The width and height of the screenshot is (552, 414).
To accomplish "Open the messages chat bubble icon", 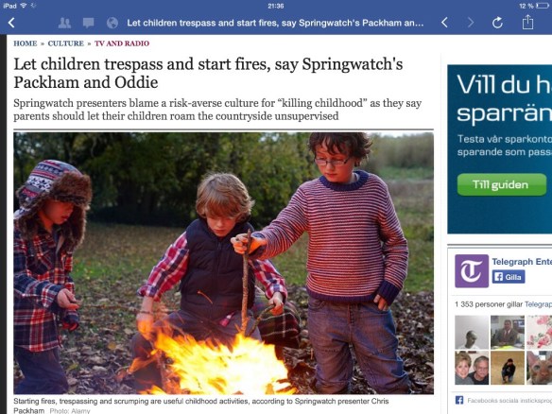I will [88, 23].
